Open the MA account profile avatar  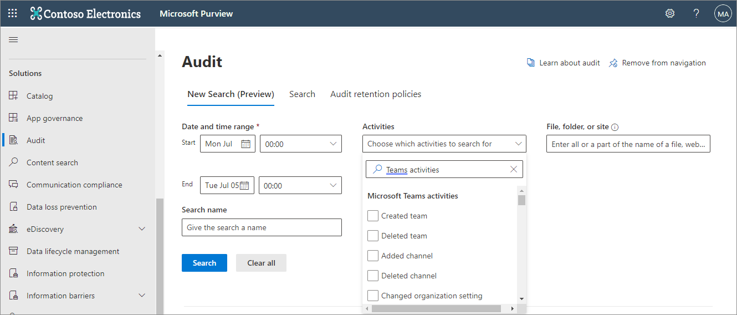(x=723, y=13)
